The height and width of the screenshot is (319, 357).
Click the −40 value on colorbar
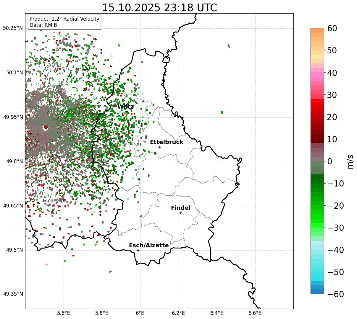335,250
